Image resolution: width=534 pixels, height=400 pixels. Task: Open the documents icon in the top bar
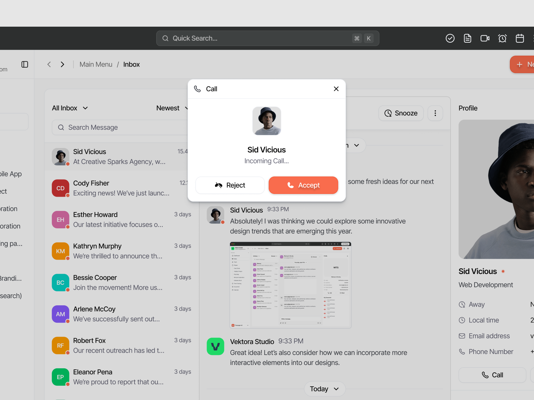tap(467, 38)
